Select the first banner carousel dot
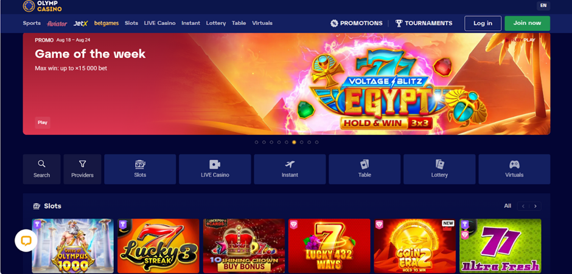The image size is (572, 274). [x=256, y=142]
